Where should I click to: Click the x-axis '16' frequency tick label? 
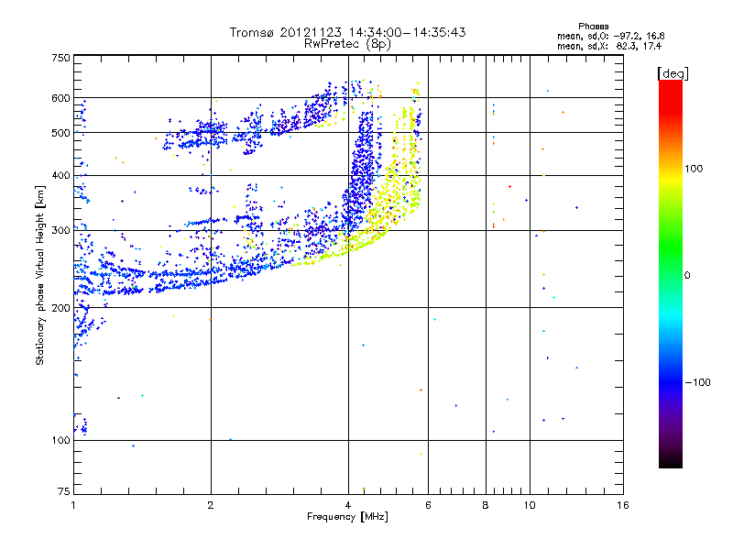pos(623,505)
